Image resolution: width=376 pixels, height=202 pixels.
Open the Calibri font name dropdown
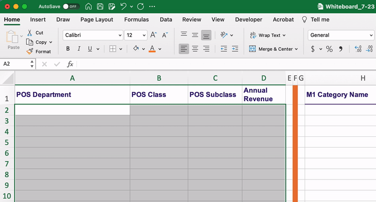point(120,35)
